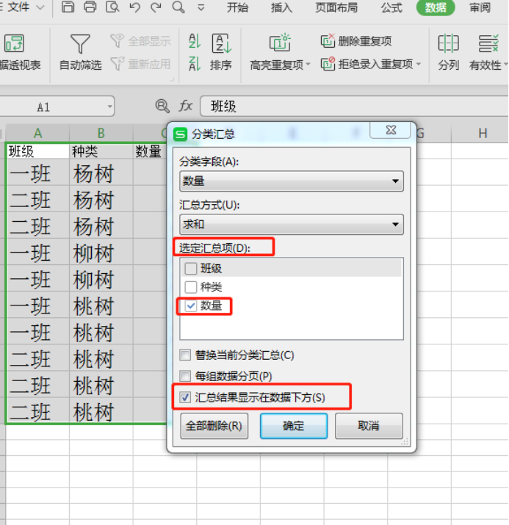Expand the 有效性 dropdown arrow
The image size is (509, 525).
coord(505,64)
